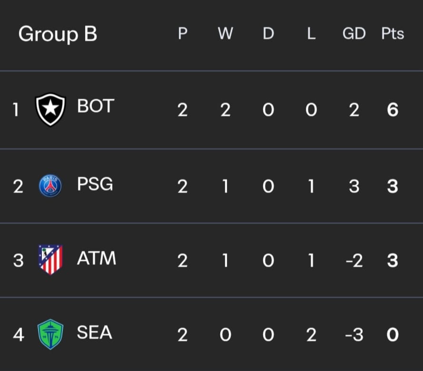Click the P column header

(183, 33)
